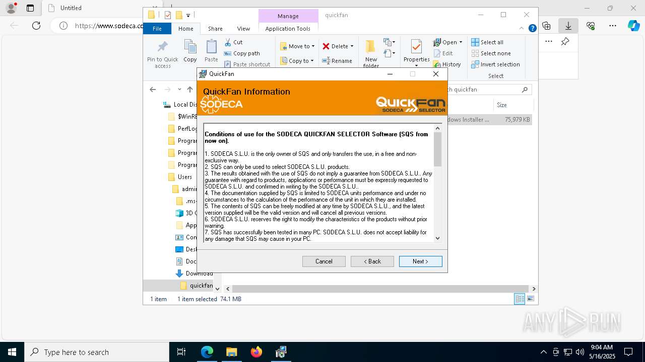Viewport: 645px width, 362px height.
Task: Click the Manage contextual tab
Action: (x=288, y=16)
